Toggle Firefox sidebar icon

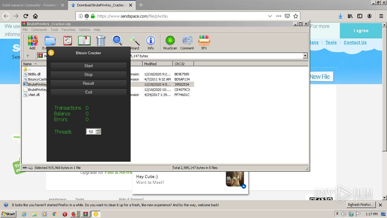click(x=360, y=16)
